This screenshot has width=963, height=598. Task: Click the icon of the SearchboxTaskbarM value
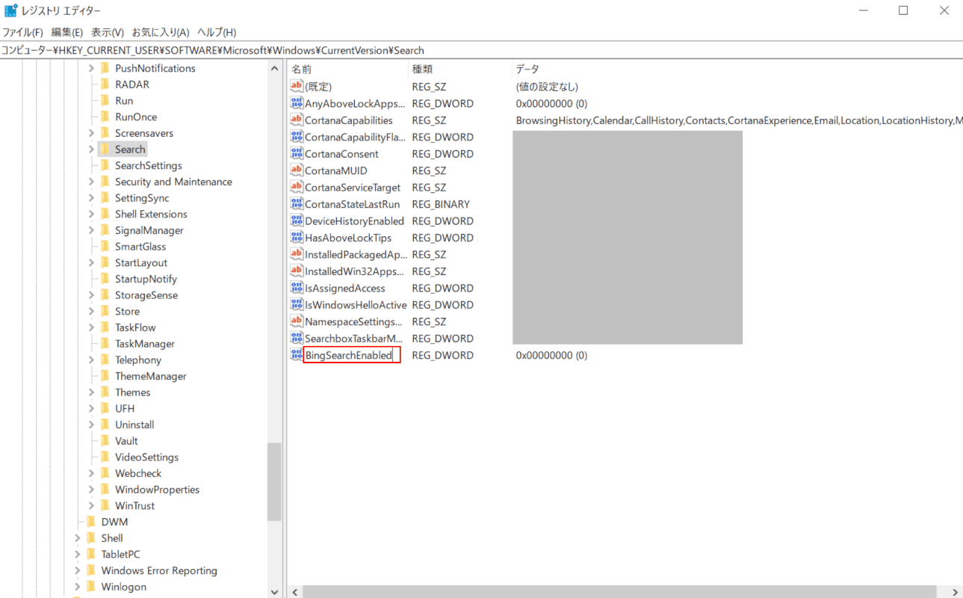(297, 339)
